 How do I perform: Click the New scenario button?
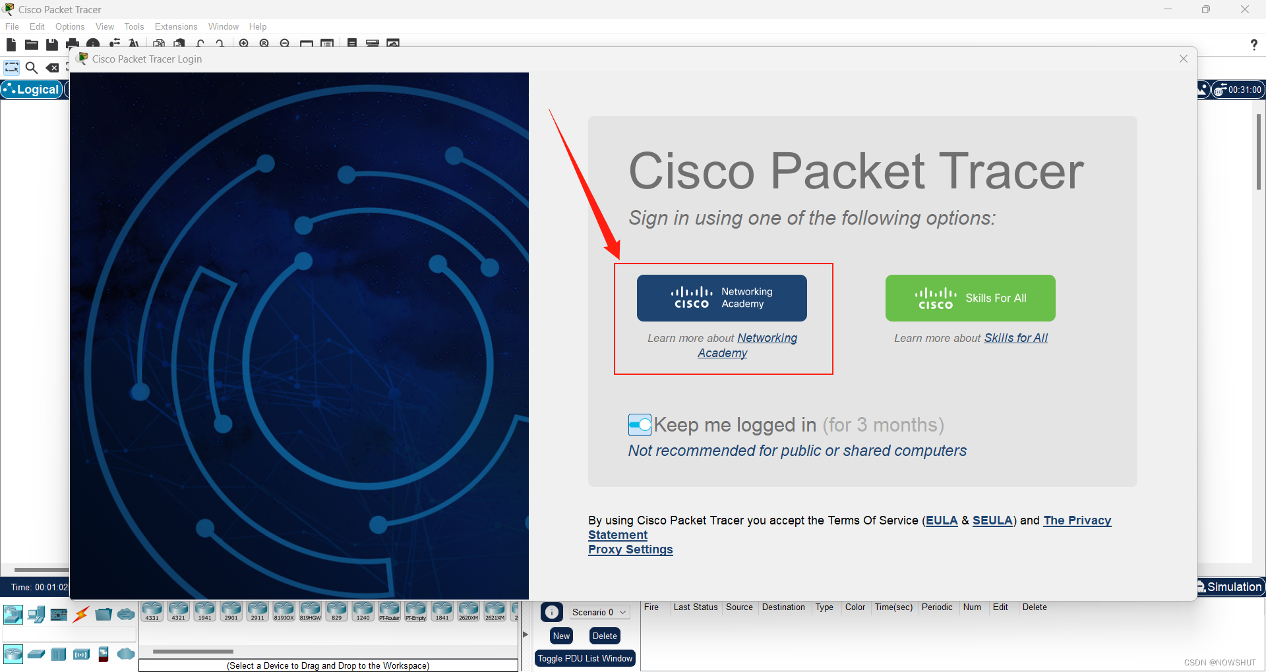point(561,636)
